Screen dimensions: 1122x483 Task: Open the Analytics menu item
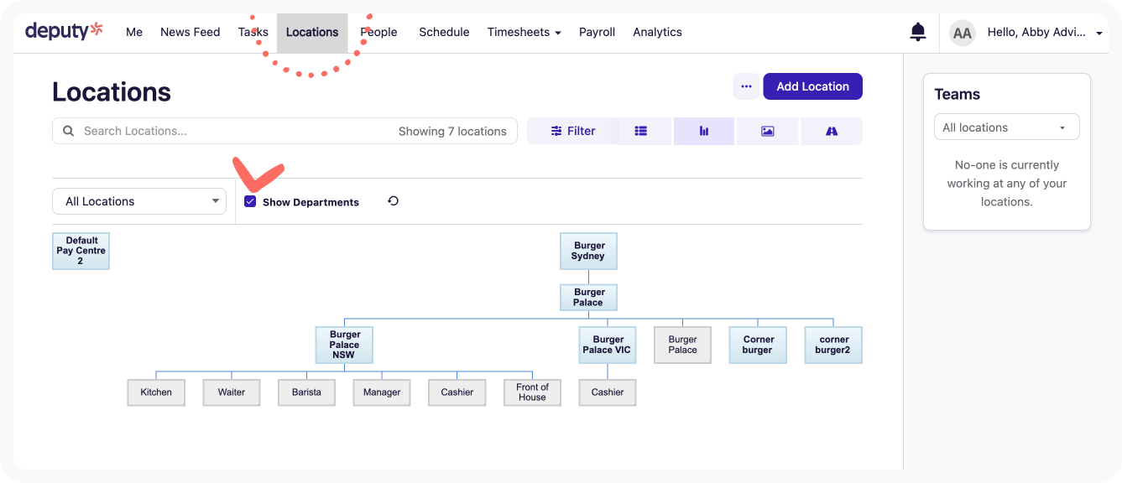(x=657, y=32)
